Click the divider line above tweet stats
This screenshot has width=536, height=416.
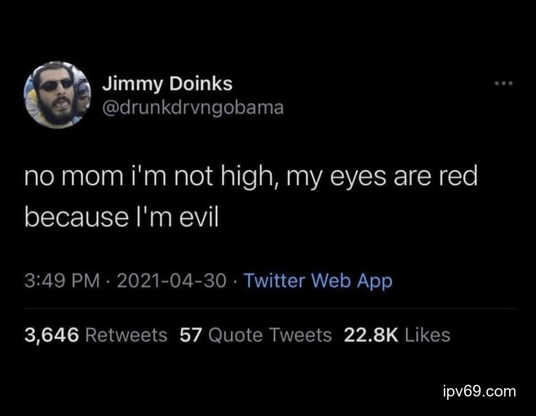tap(269, 308)
